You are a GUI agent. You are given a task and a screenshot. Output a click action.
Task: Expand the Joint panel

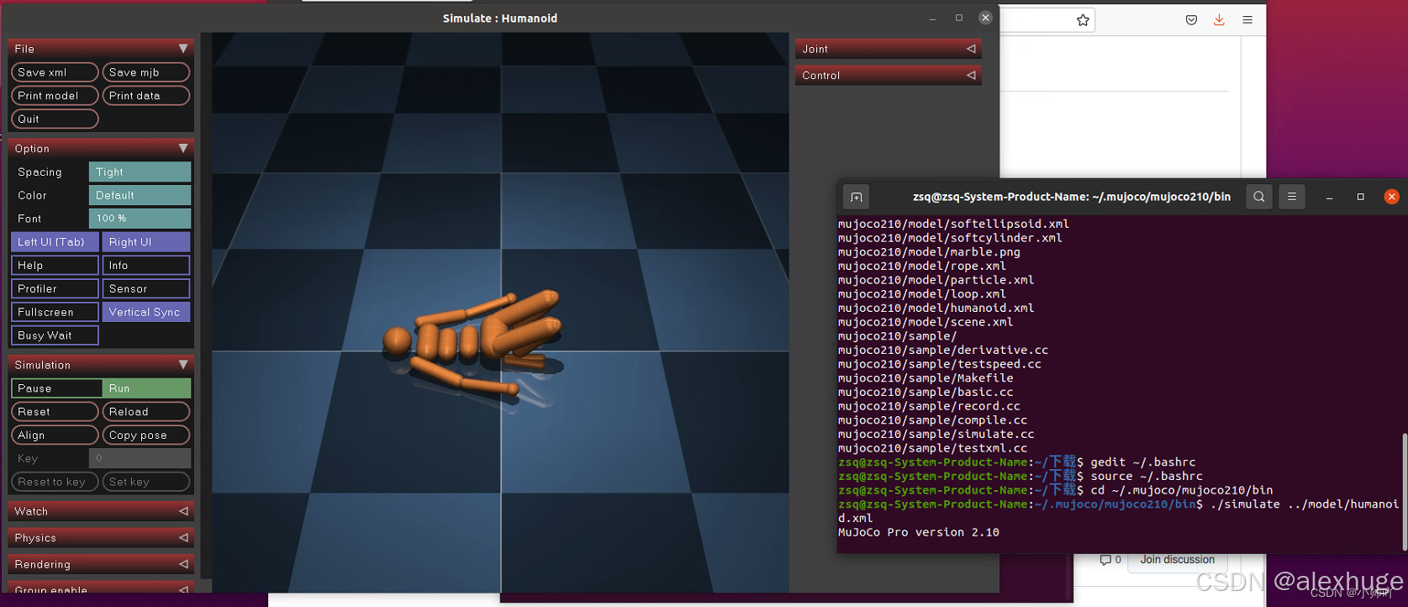pyautogui.click(x=888, y=49)
